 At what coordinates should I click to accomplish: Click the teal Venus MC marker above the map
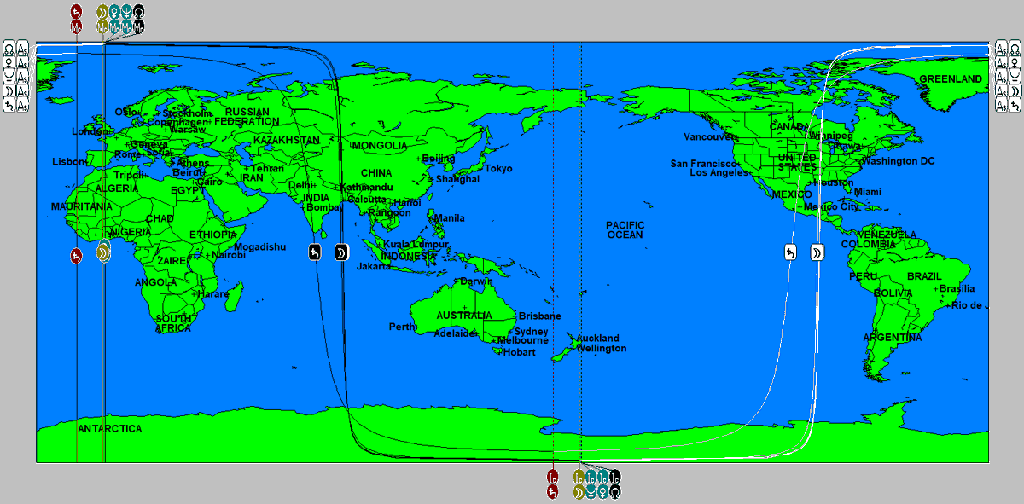pos(114,19)
